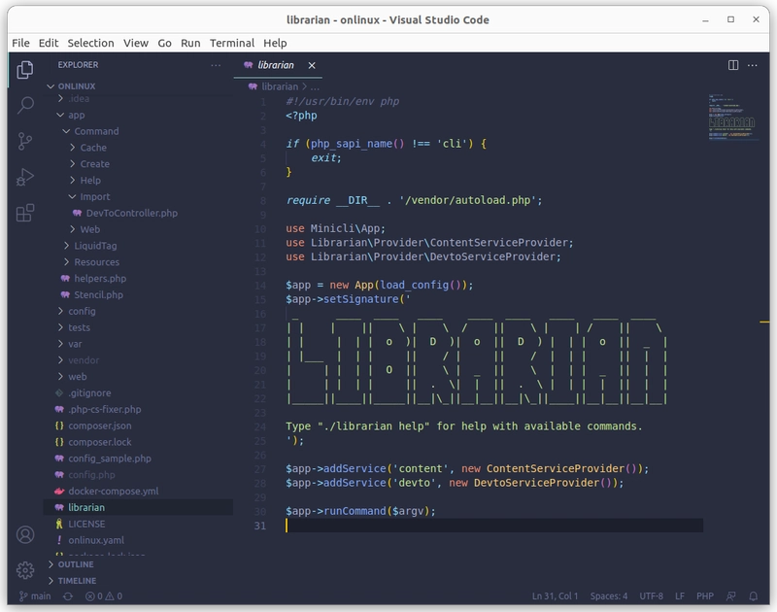Screen dimensions: 777x612
Task: Close the librarian editor tab
Action: 312,65
